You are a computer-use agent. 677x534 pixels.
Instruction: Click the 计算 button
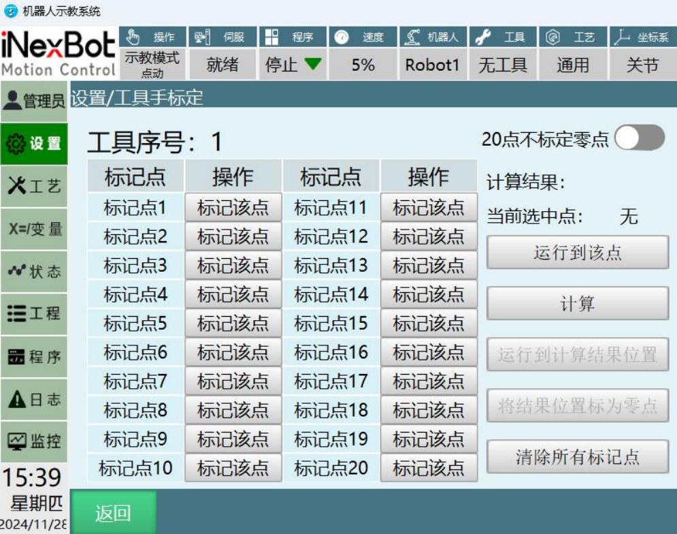coord(577,304)
